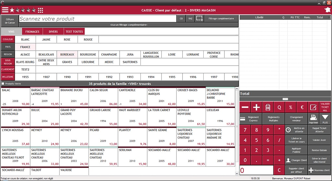The image size is (332, 181).
Task: Select the ROUGE colour filter
Action: tap(88, 40)
